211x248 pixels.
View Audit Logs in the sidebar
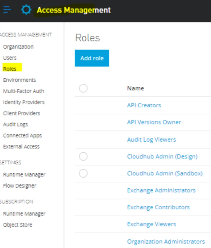(15, 124)
